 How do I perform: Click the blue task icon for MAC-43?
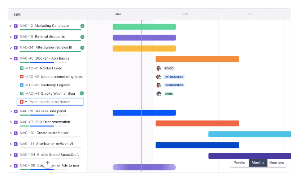pyautogui.click(x=22, y=85)
